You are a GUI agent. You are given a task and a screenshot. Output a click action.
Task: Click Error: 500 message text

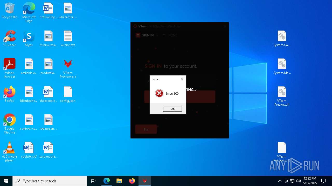(172, 94)
